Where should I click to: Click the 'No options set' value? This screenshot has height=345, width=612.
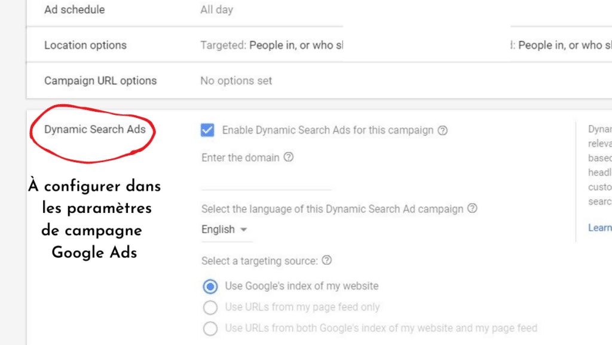point(236,81)
